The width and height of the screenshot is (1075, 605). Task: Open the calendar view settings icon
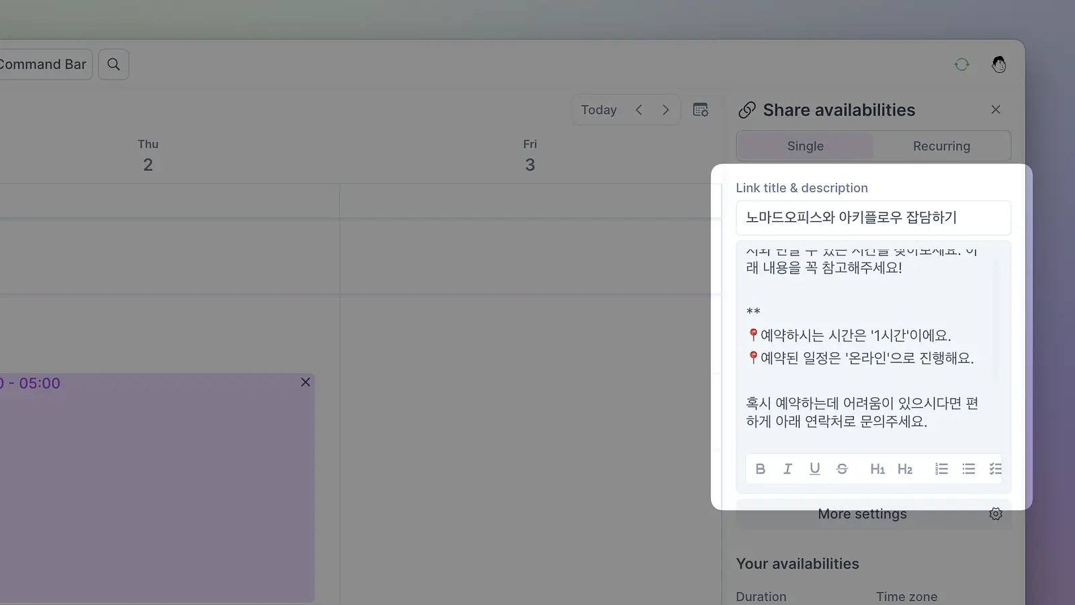point(701,110)
